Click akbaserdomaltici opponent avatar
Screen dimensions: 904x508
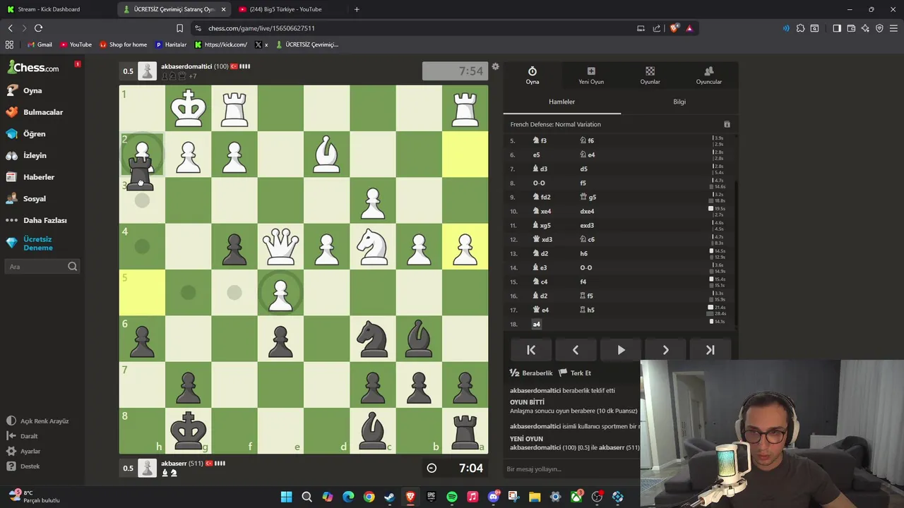[147, 71]
